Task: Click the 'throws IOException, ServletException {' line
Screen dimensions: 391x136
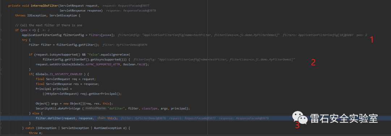Action: [x=48, y=16]
